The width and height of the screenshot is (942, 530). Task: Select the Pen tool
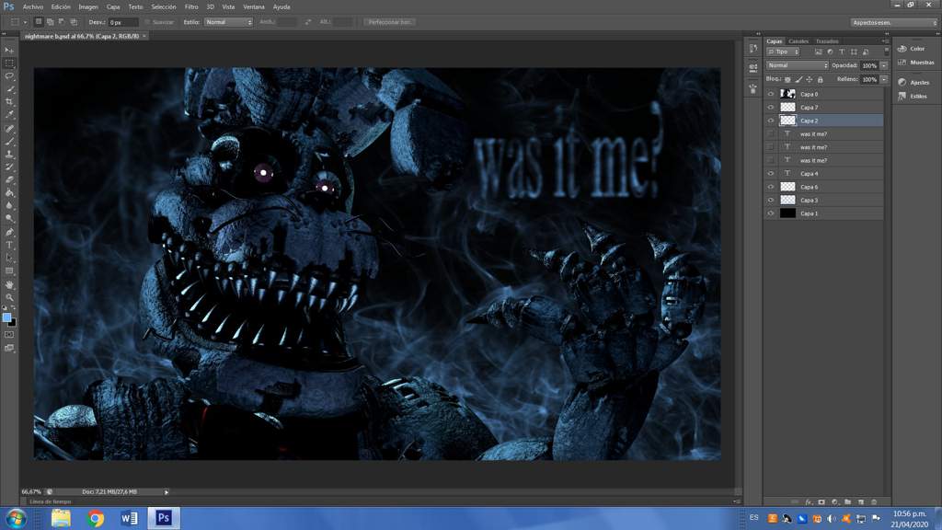click(9, 232)
